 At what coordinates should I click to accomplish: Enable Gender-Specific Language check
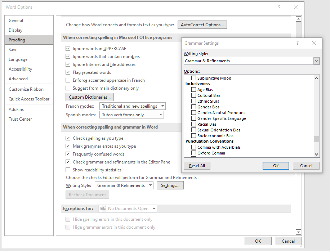(193, 118)
